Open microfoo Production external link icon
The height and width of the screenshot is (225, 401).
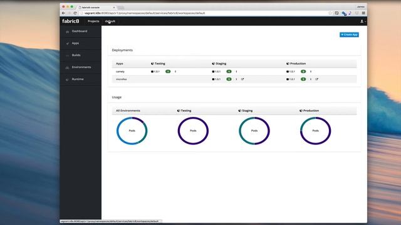(316, 79)
